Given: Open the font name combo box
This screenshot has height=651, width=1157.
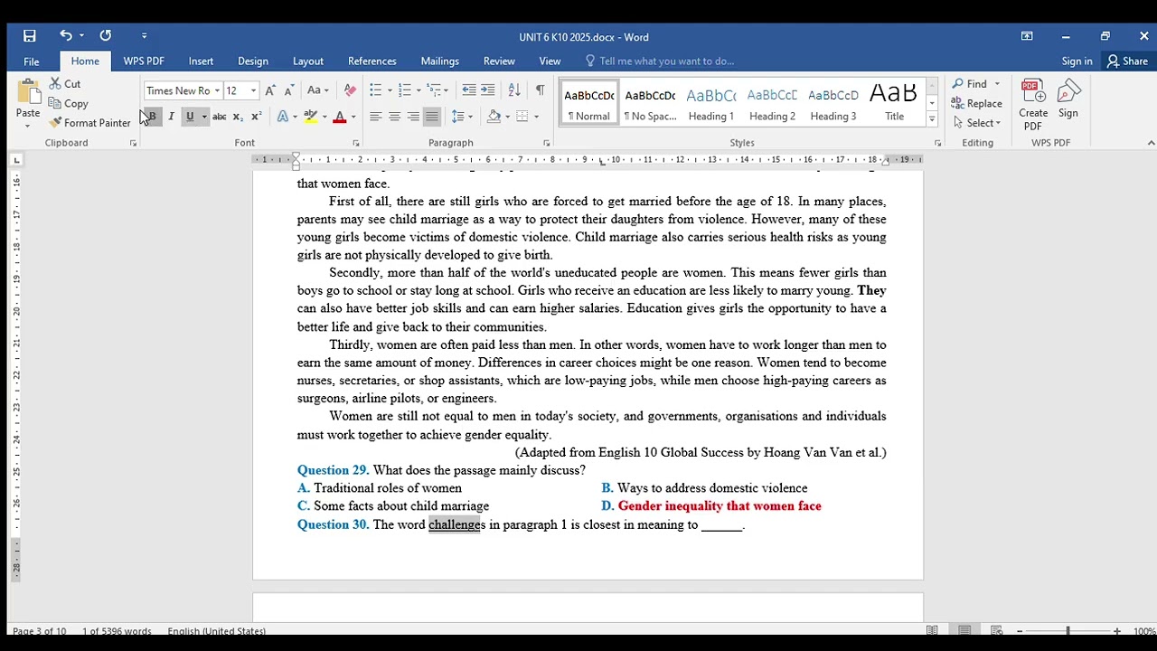Looking at the screenshot, I should 183,90.
